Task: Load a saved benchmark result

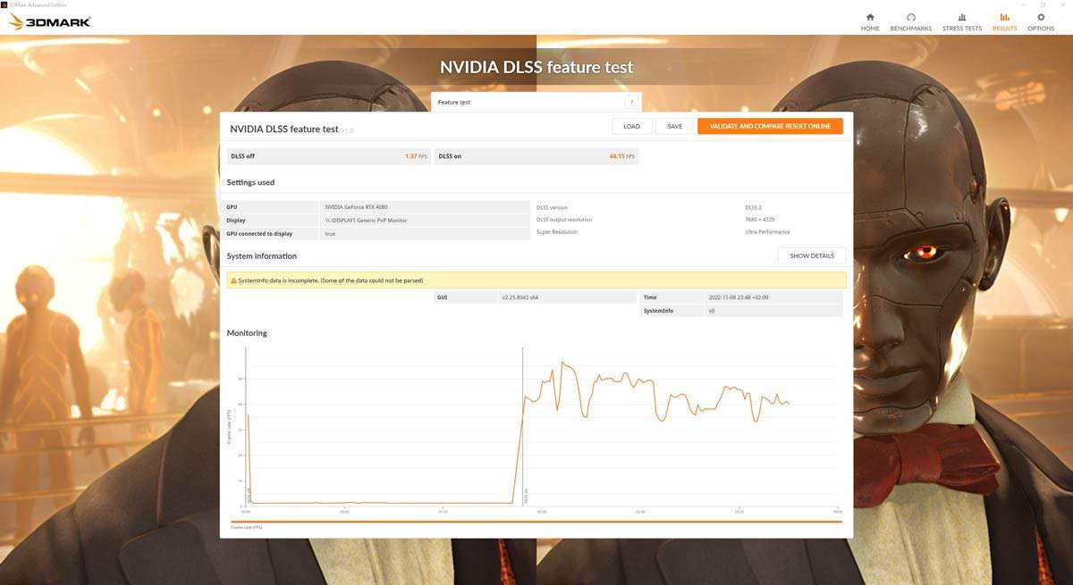Action: [x=631, y=127]
